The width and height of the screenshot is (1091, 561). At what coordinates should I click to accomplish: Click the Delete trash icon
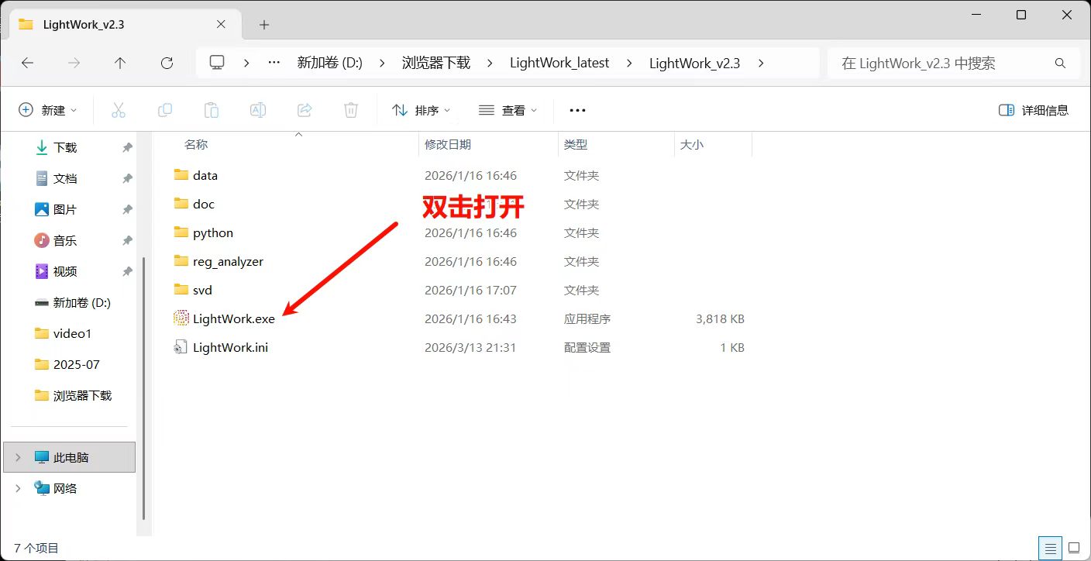point(351,110)
